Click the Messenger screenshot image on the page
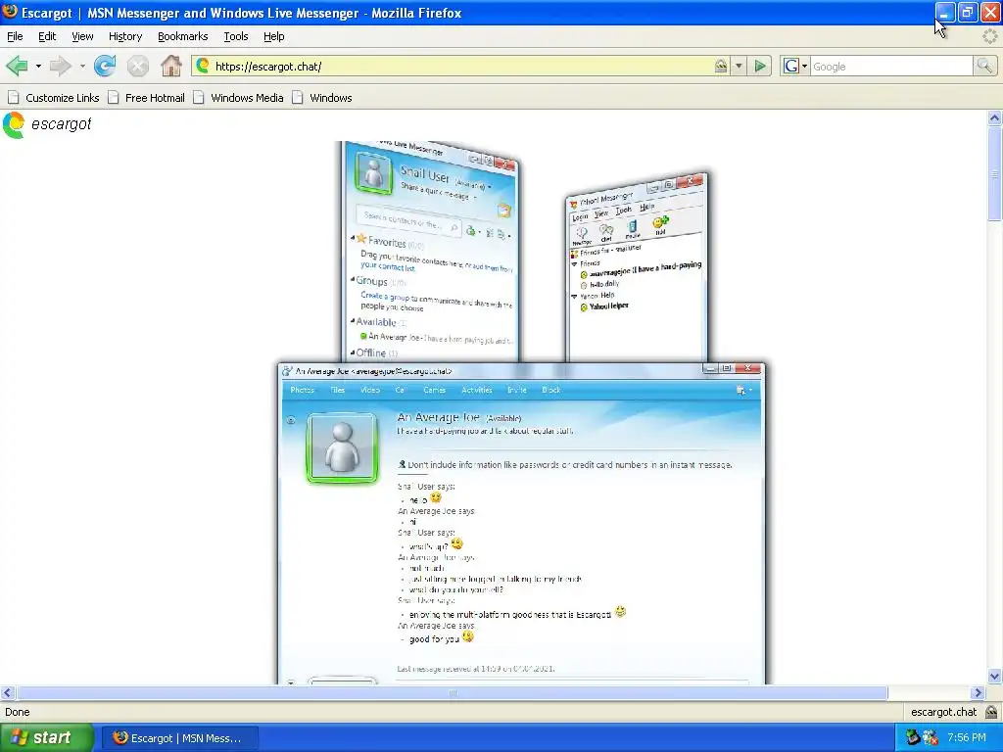 521,412
